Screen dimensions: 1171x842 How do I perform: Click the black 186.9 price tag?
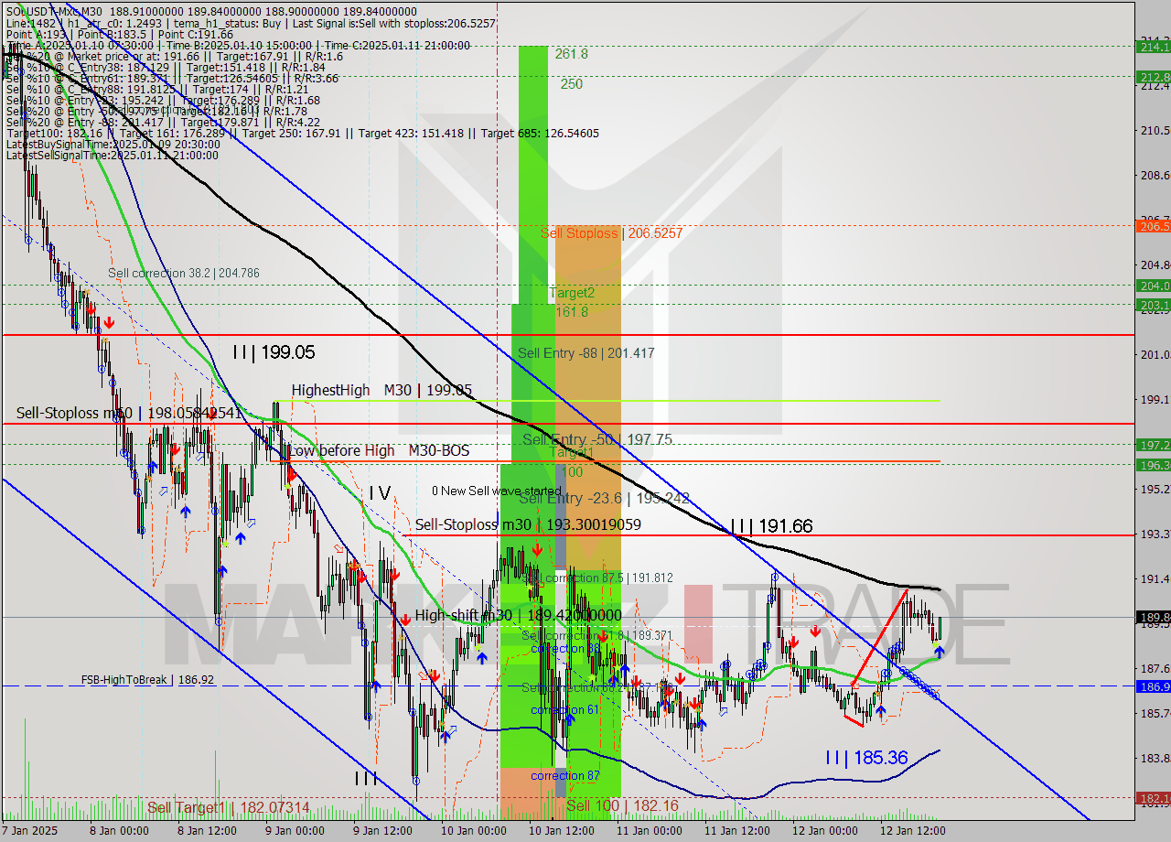(1154, 686)
